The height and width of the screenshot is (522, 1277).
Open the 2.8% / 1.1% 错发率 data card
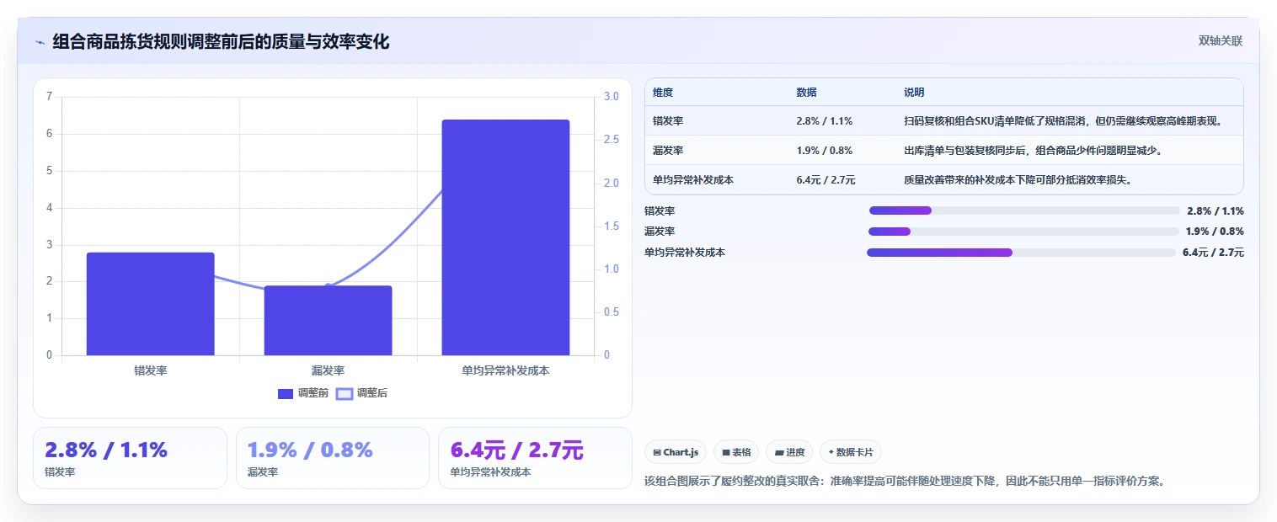coord(131,458)
